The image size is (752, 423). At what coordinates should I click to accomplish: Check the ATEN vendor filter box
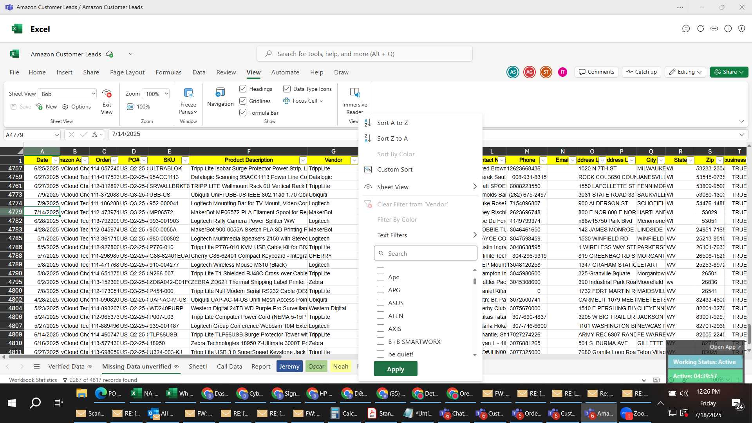pyautogui.click(x=380, y=316)
